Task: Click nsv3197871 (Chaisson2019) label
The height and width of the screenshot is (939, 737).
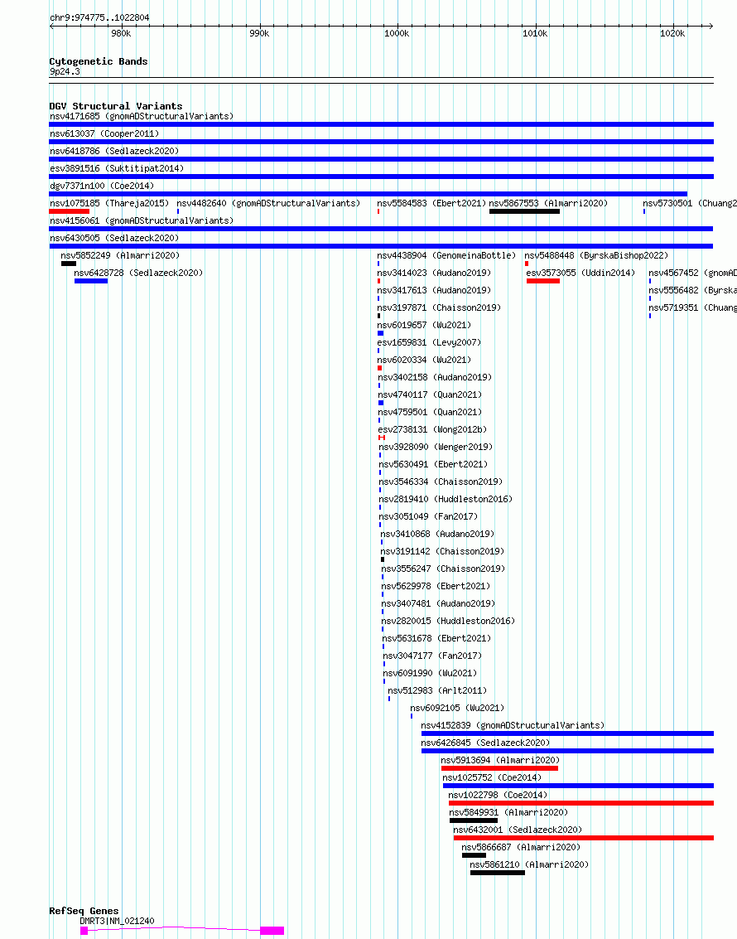Action: click(x=439, y=307)
